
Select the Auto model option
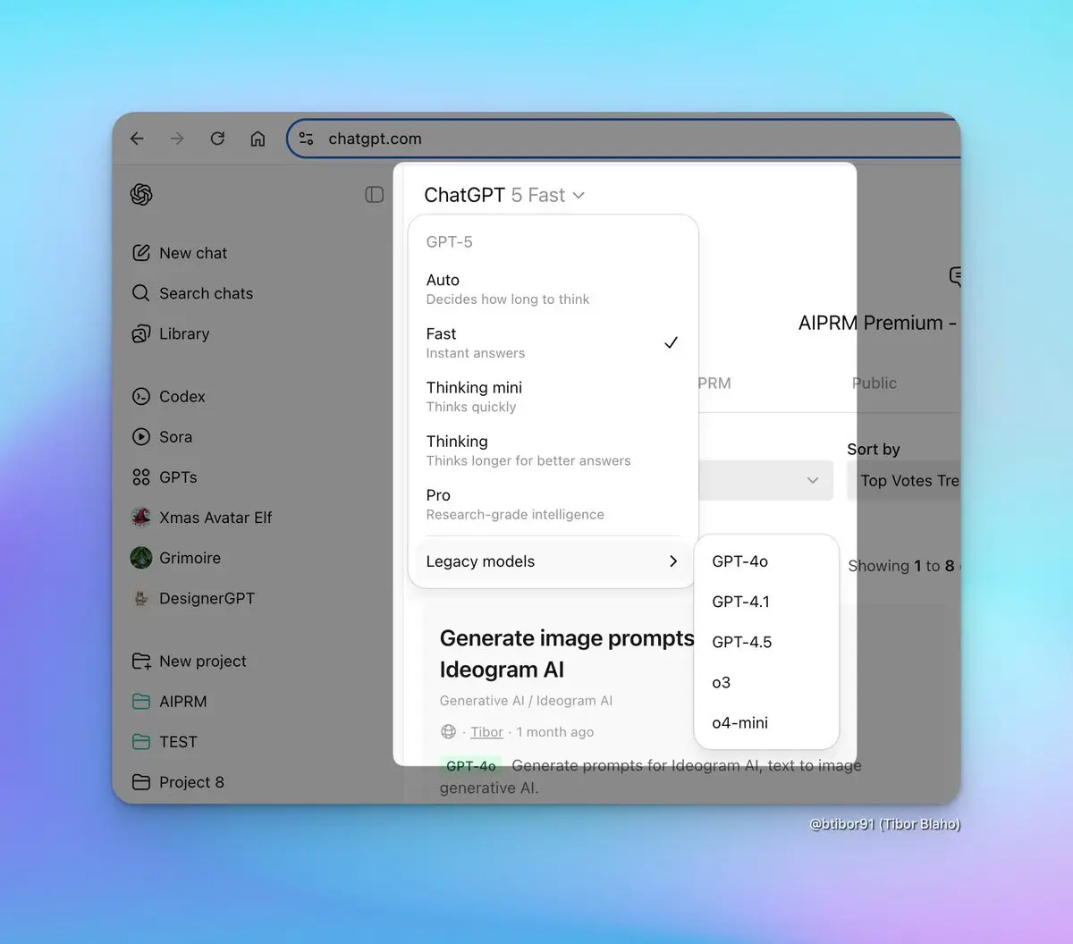tap(553, 289)
